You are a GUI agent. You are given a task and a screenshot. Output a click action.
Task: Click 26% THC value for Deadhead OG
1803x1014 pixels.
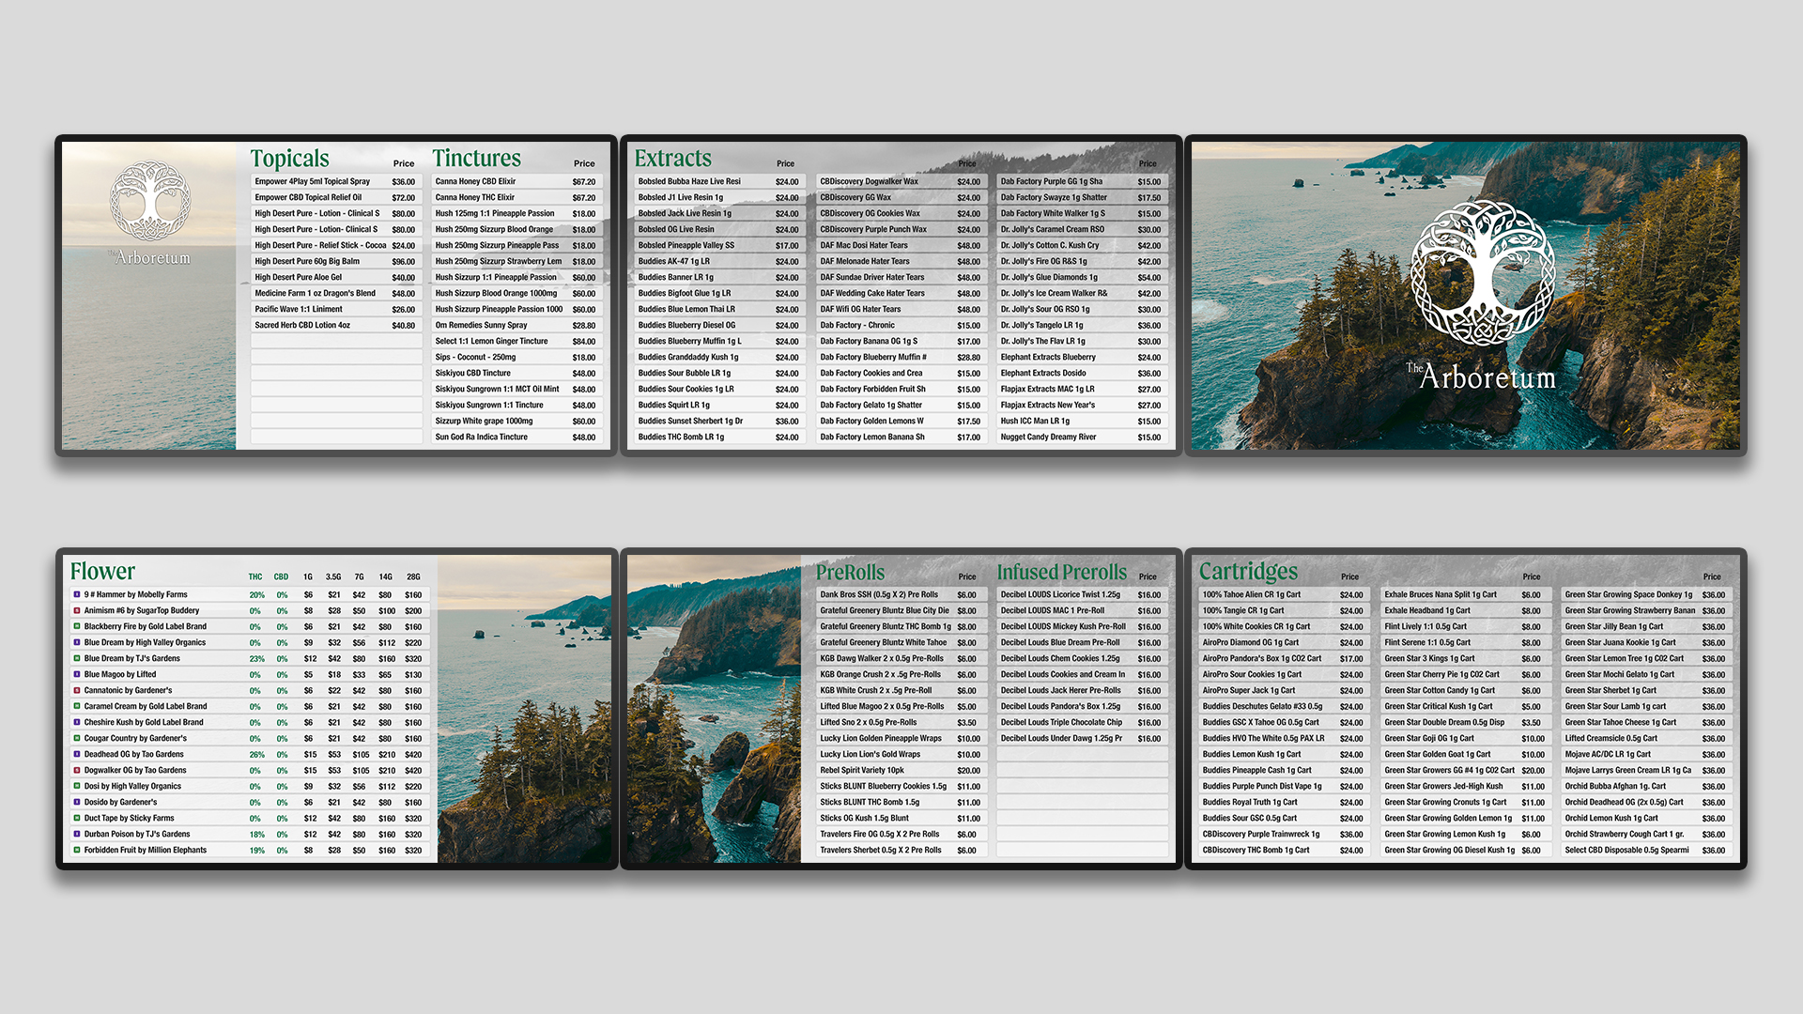[256, 755]
